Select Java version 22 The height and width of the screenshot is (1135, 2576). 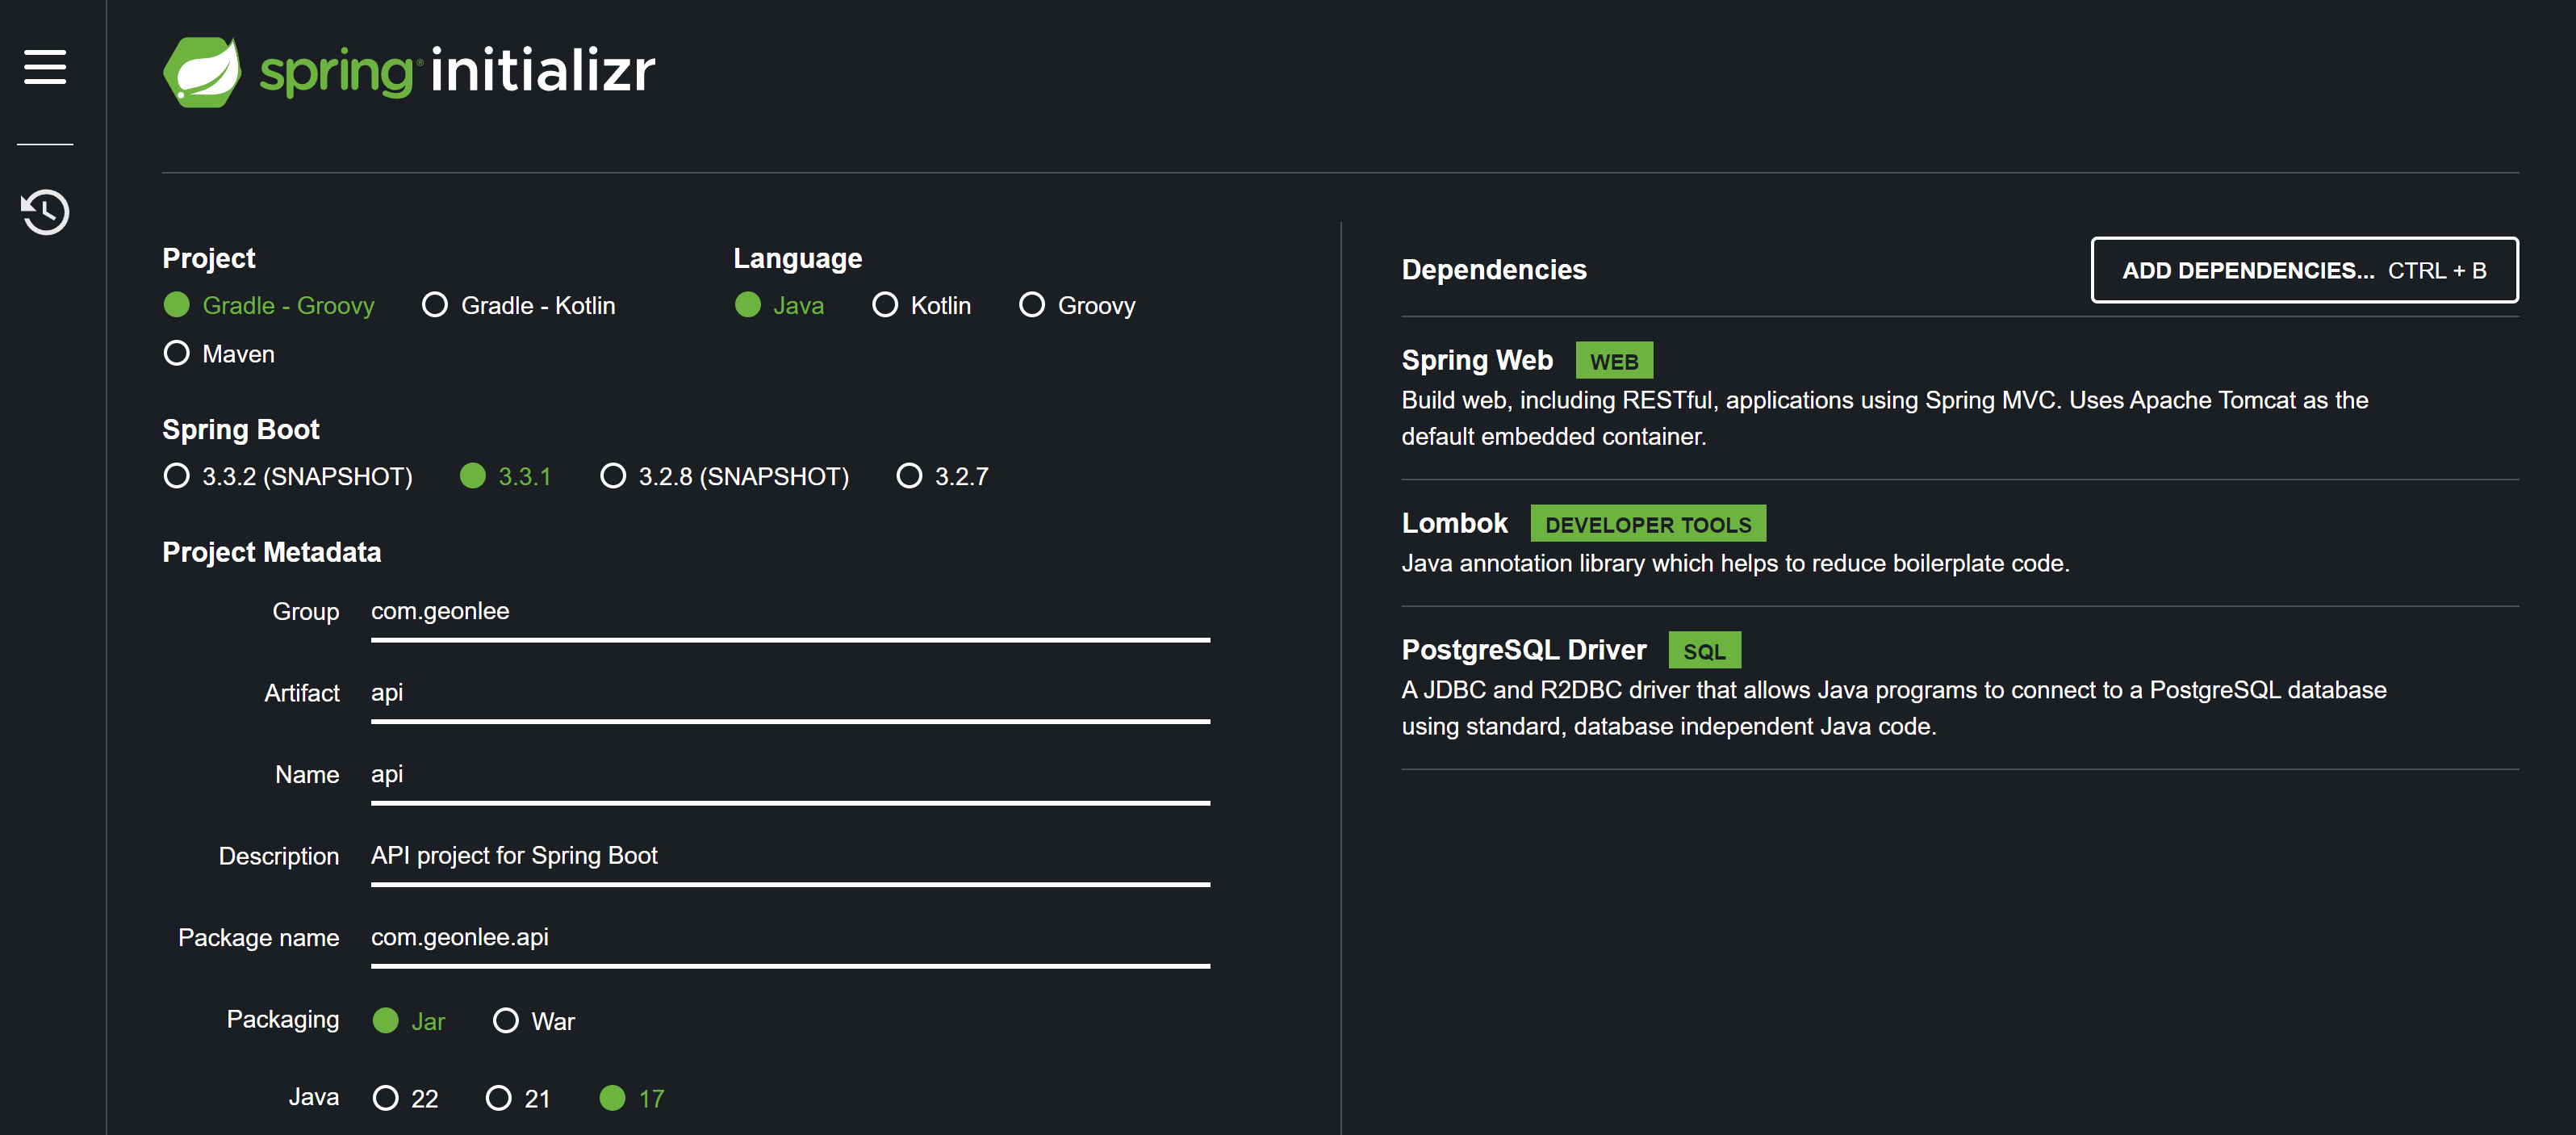point(385,1098)
